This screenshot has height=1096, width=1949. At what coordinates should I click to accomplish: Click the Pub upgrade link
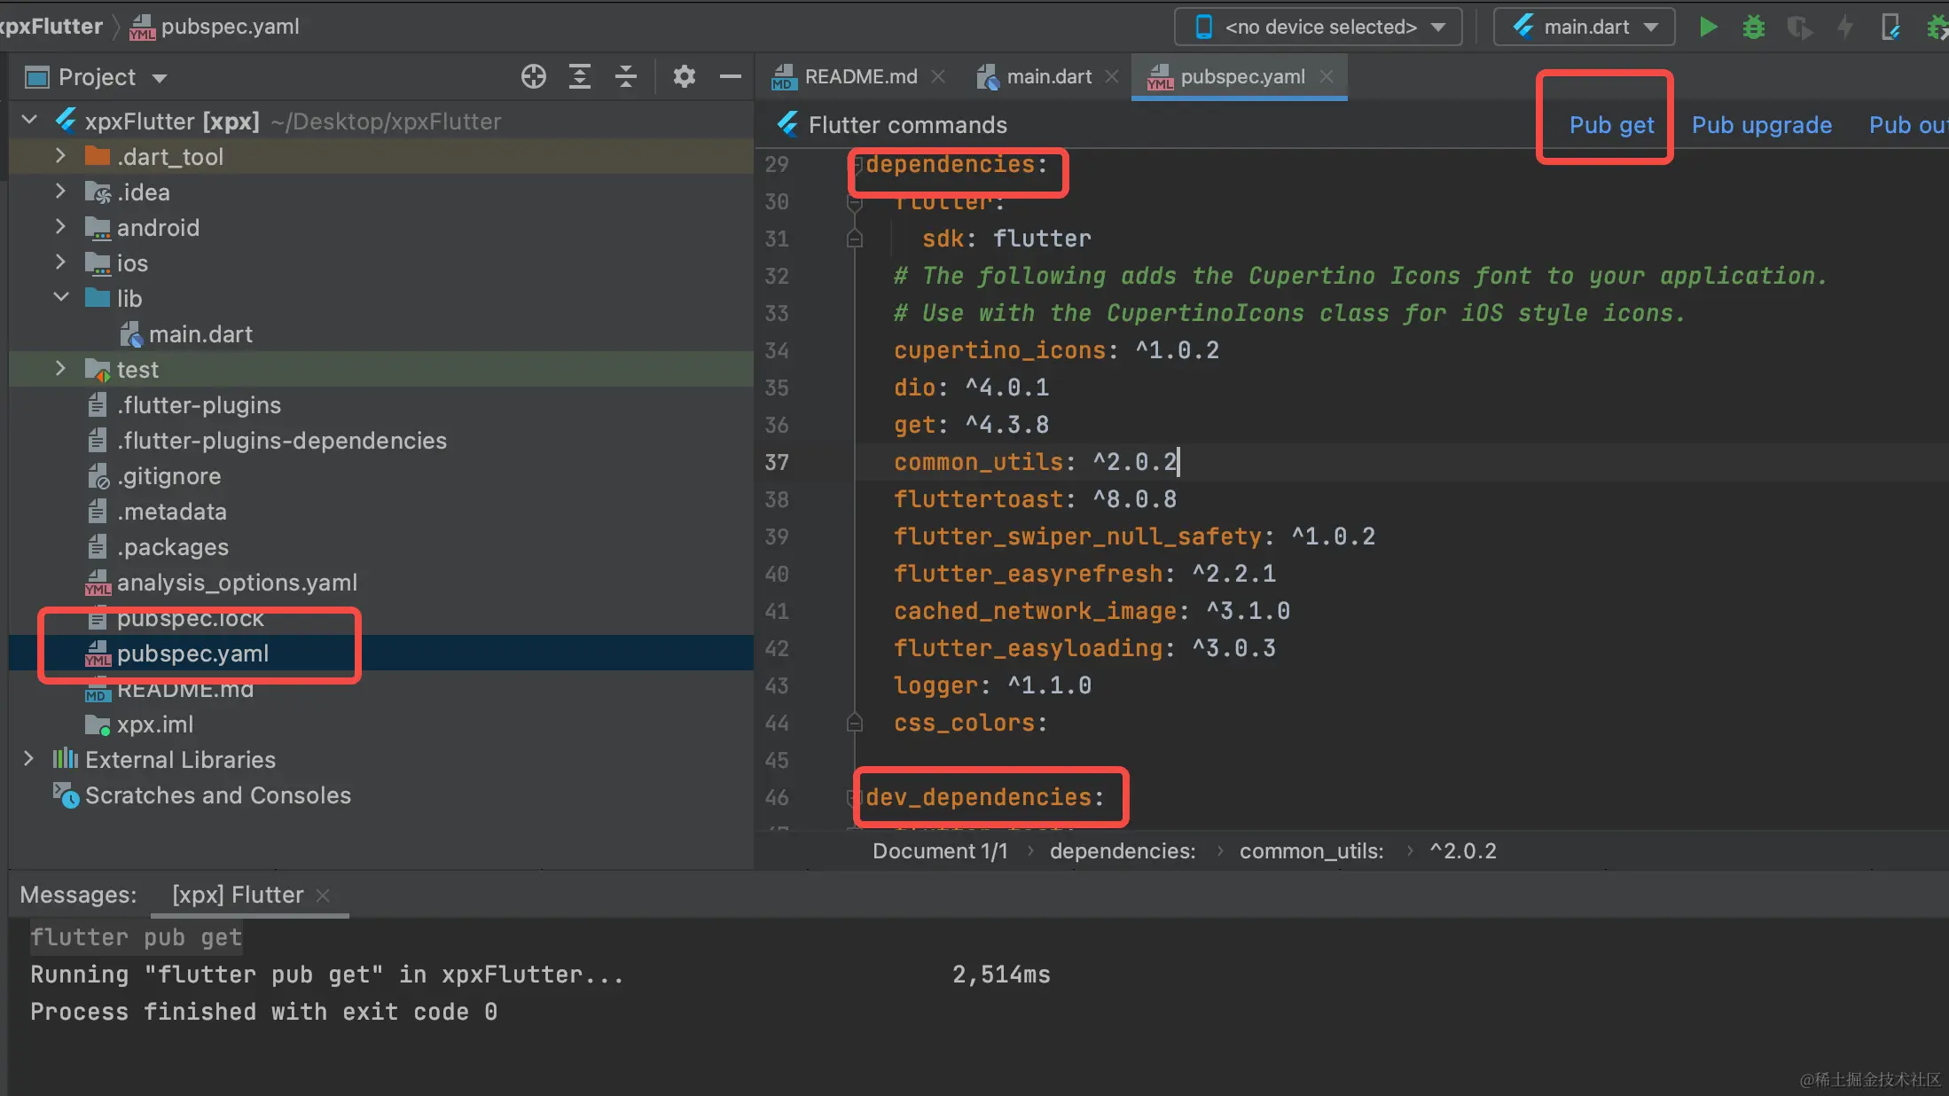pyautogui.click(x=1761, y=125)
